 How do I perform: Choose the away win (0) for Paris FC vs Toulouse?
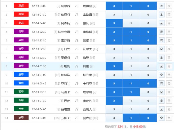click(148, 118)
